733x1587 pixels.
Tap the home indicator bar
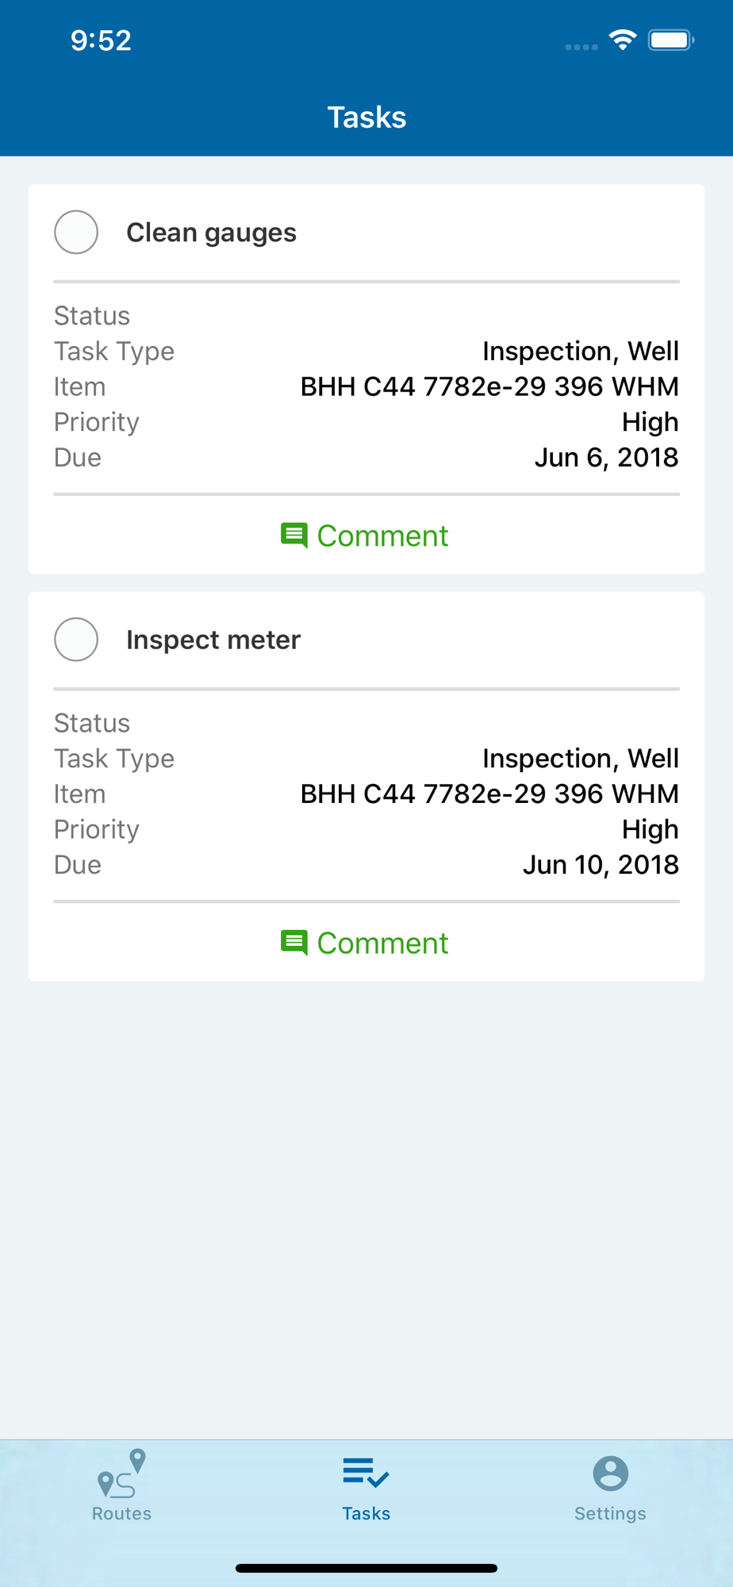point(366,1568)
